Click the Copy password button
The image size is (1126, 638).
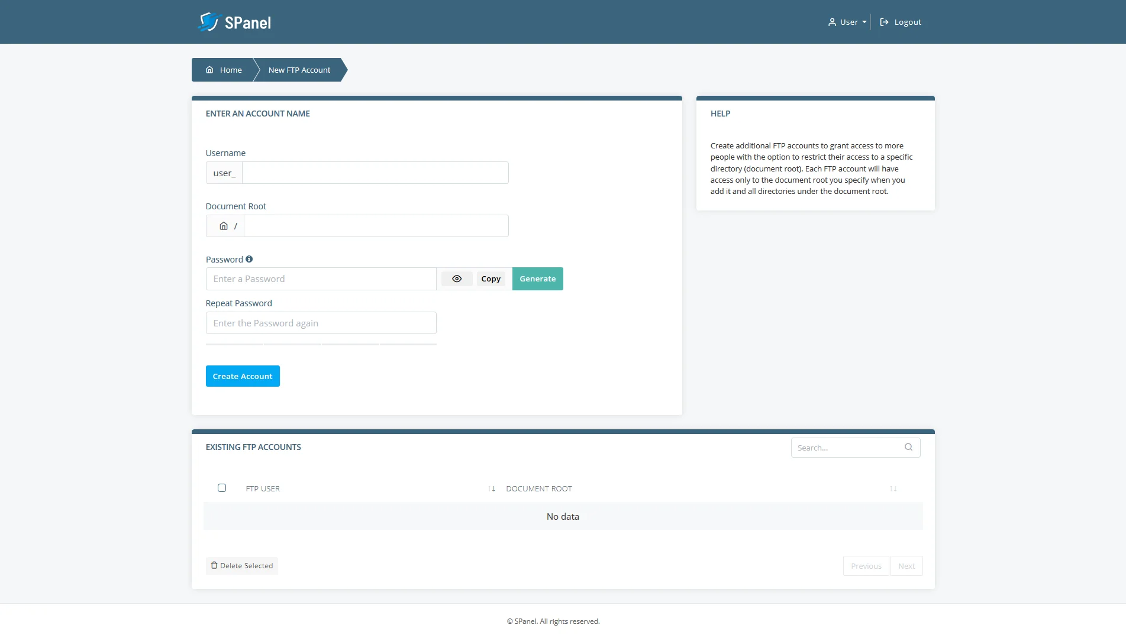(x=491, y=278)
